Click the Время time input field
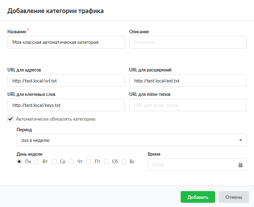Viewport: 254px width, 207px height. (192, 165)
